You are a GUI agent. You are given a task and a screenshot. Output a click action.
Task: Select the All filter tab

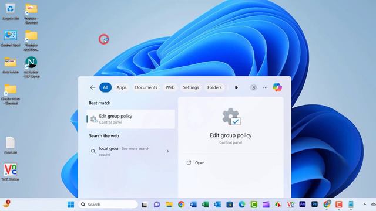pyautogui.click(x=106, y=87)
